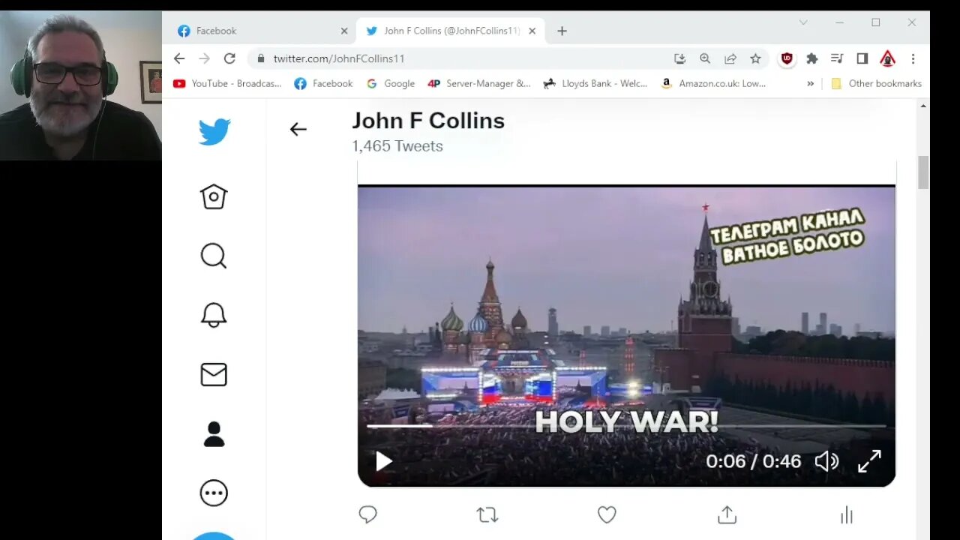960x540 pixels.
Task: Open the Twitter Home icon
Action: tap(214, 196)
